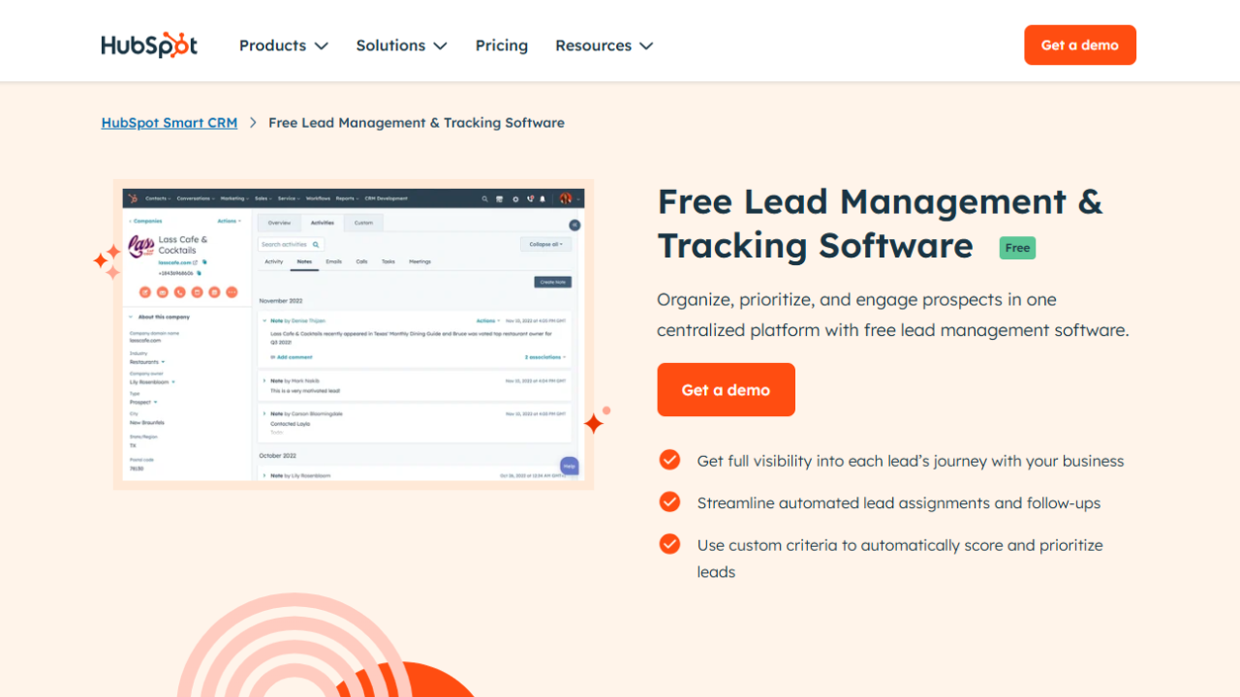Click the HubSpot logo in the header
Image resolution: width=1240 pixels, height=697 pixels.
tap(149, 45)
